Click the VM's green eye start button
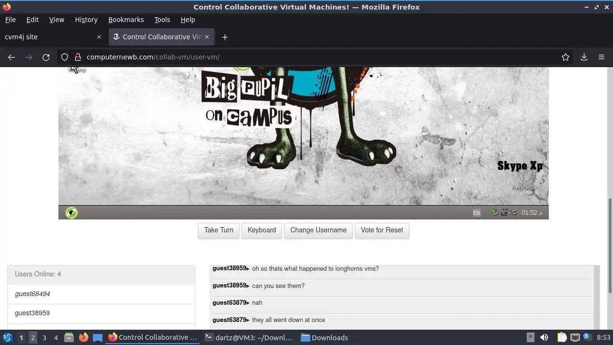The height and width of the screenshot is (345, 613). point(71,212)
